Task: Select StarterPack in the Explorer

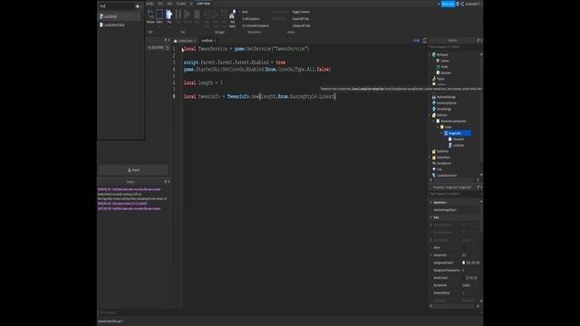Action: point(441,151)
